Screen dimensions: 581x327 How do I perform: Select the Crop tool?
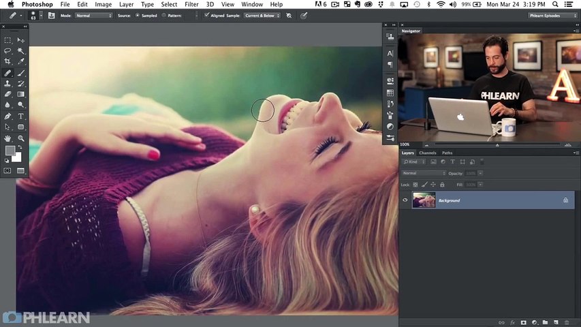7,61
